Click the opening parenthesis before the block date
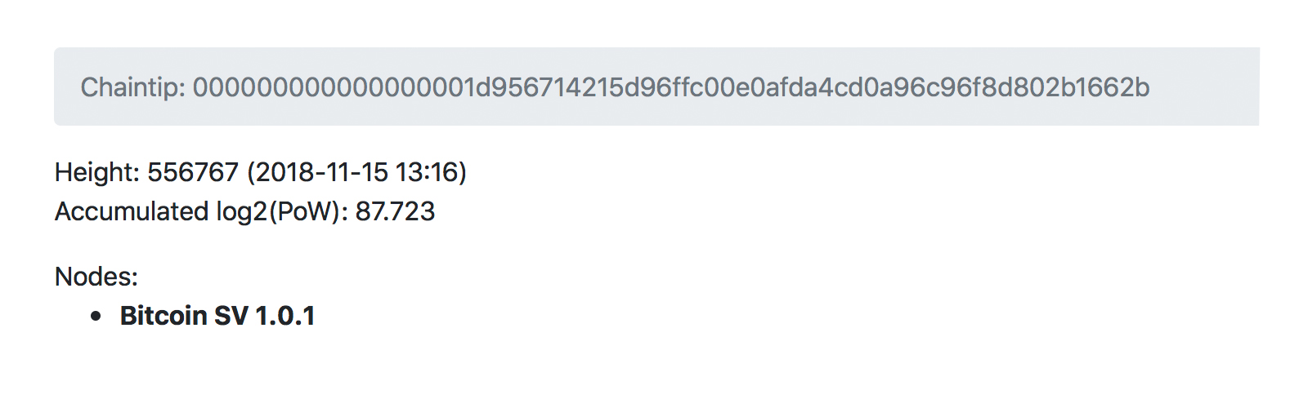 pos(252,172)
